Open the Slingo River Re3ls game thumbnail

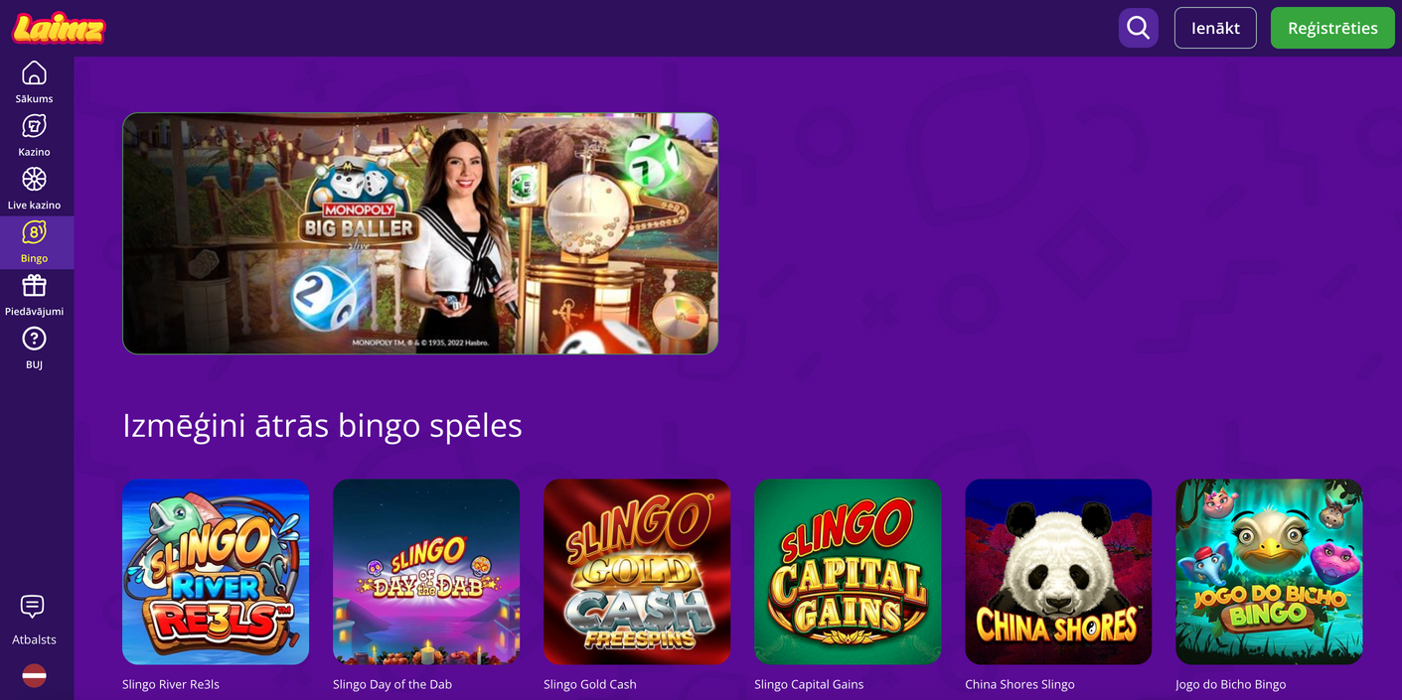(216, 572)
